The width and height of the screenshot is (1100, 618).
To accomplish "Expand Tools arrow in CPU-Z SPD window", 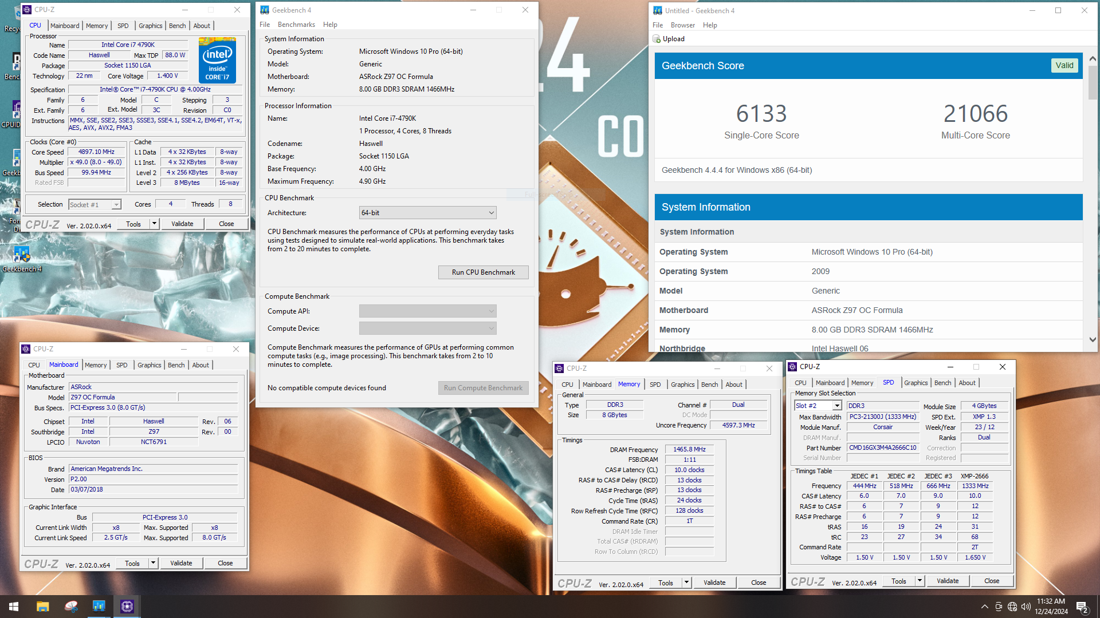I will tap(920, 581).
